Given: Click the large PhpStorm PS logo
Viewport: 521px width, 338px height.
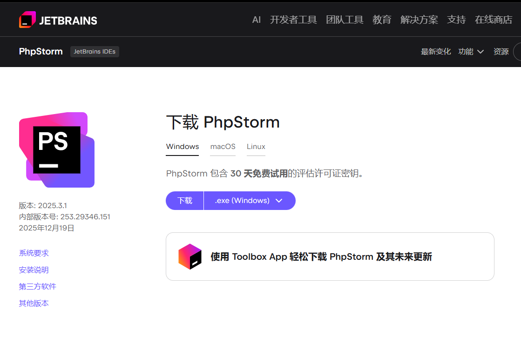Looking at the screenshot, I should (57, 150).
